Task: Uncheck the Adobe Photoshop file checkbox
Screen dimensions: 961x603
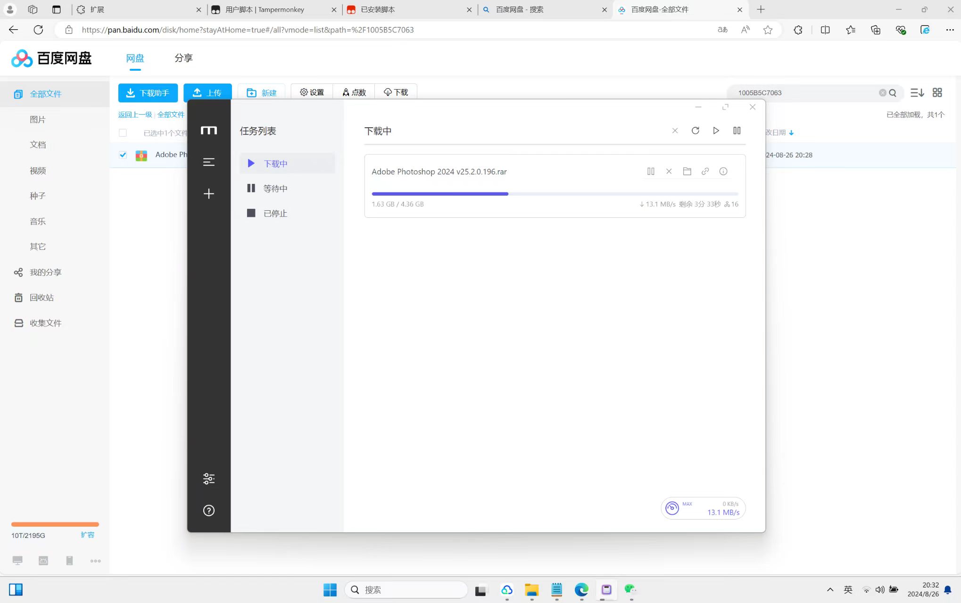Action: (x=123, y=155)
